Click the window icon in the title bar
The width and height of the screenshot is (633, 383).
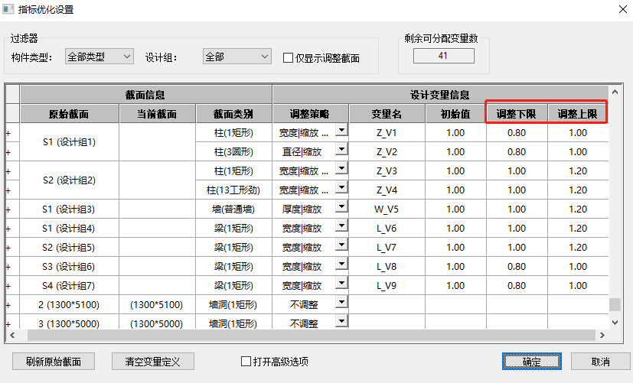[x=10, y=11]
